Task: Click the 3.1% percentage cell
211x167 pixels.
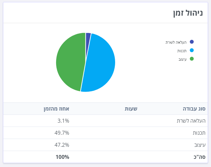Action: 63,121
